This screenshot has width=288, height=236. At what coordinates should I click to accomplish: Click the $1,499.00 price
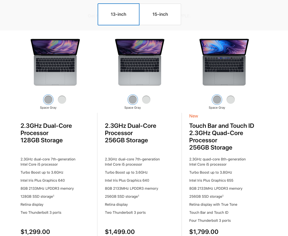(x=120, y=232)
